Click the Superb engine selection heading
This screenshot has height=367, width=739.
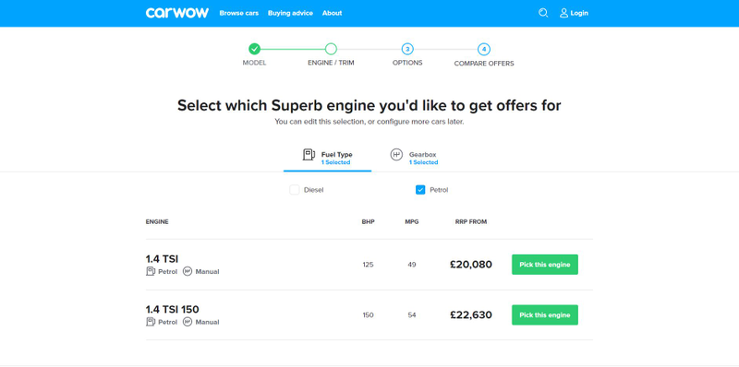369,105
